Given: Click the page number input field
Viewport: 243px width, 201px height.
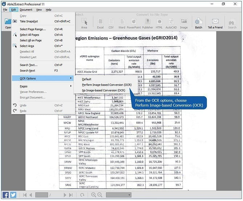Looking at the screenshot, I should coord(41,195).
